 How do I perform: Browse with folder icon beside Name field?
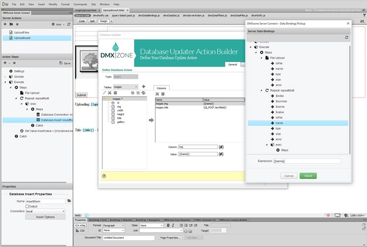point(69,201)
